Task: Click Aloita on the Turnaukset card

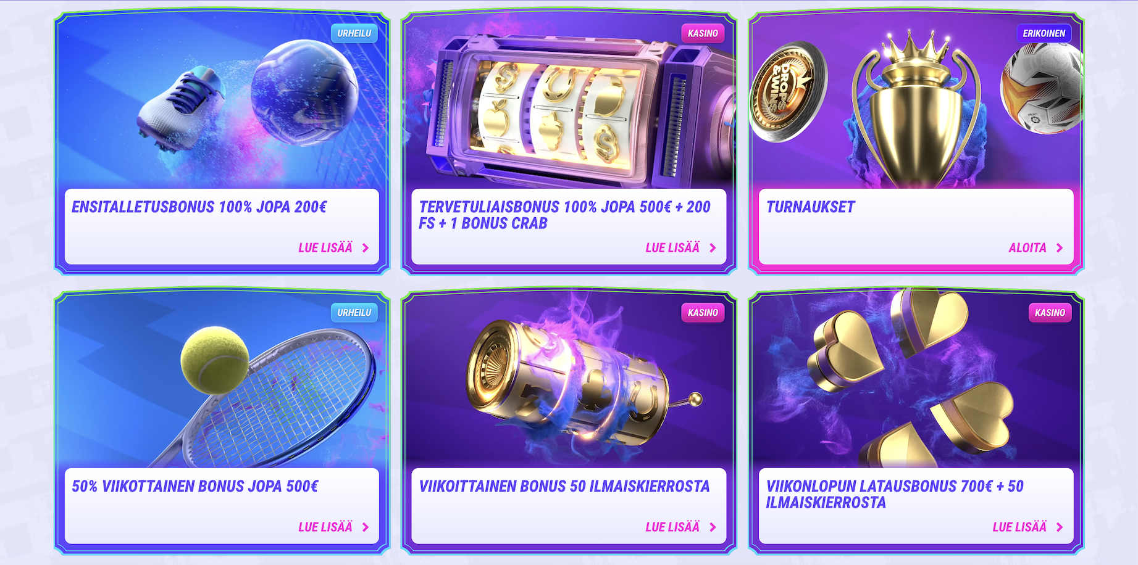Action: click(1027, 248)
